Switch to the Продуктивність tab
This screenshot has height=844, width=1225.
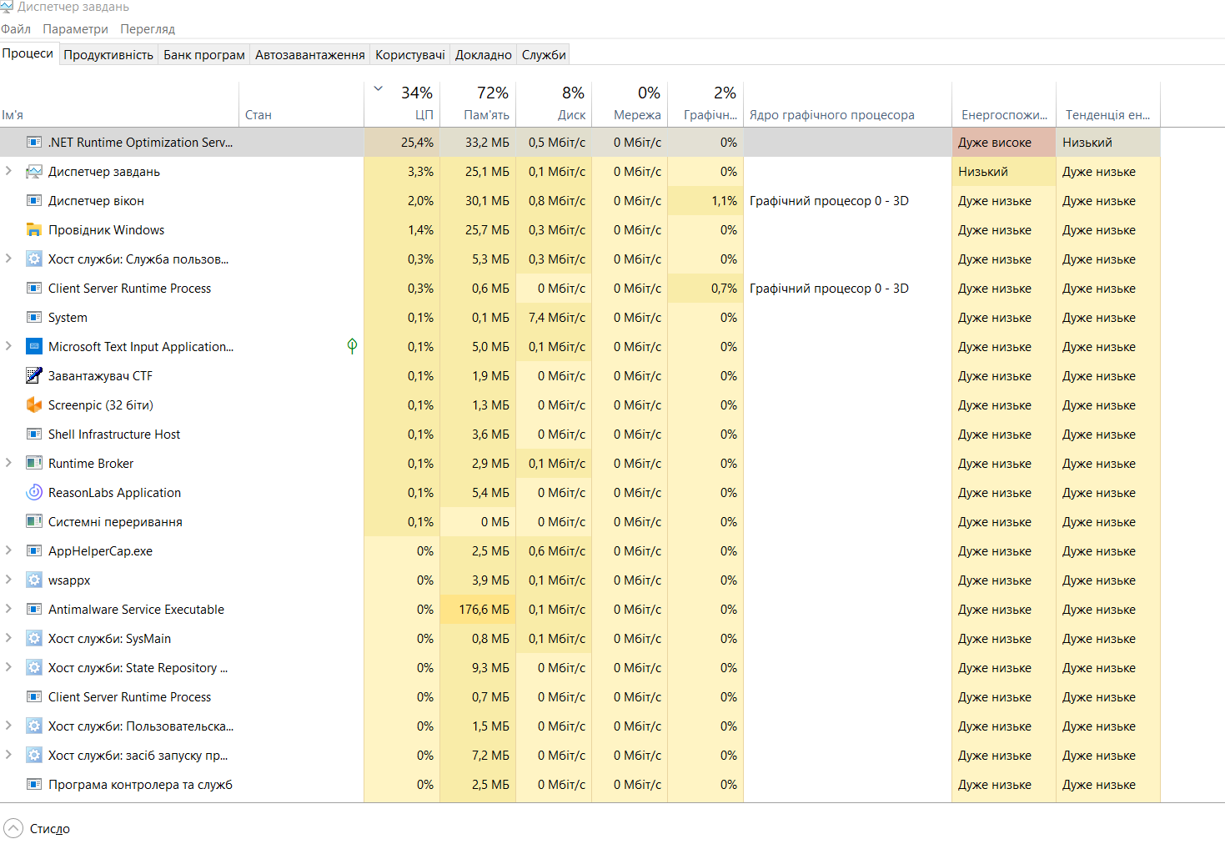108,55
